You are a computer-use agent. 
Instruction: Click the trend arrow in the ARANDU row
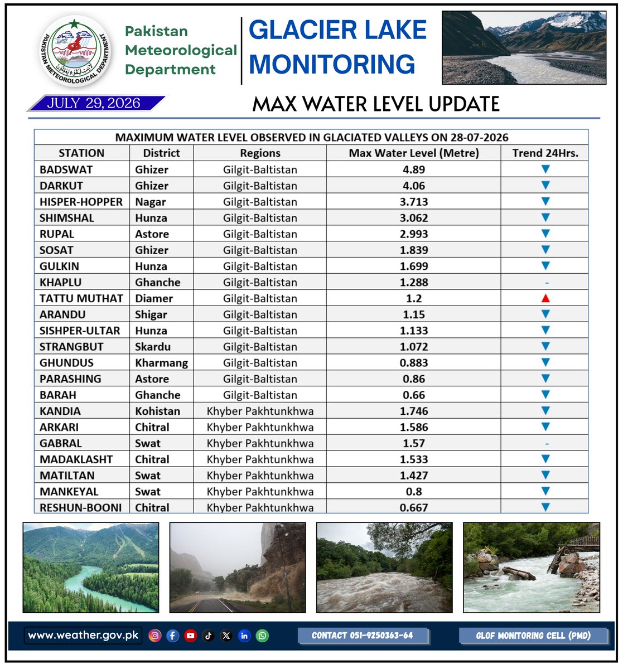pos(545,314)
